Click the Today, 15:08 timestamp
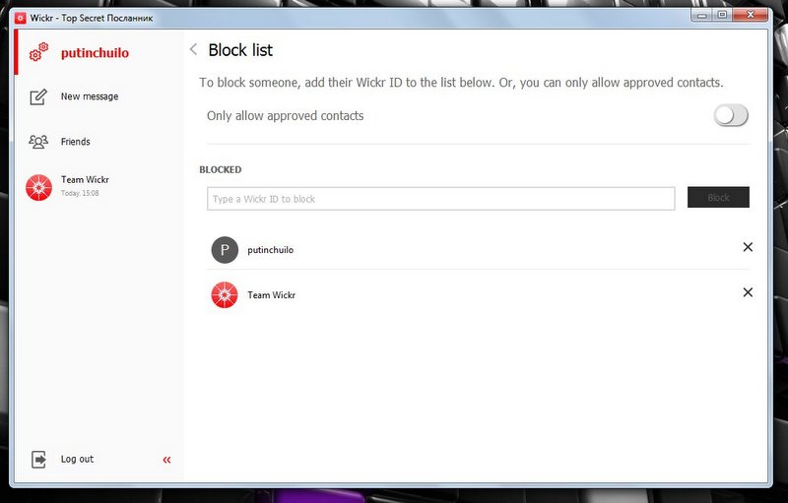This screenshot has height=503, width=788. pyautogui.click(x=80, y=193)
